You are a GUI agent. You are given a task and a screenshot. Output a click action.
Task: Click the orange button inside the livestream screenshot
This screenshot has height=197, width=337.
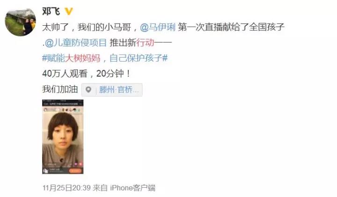[75, 171]
